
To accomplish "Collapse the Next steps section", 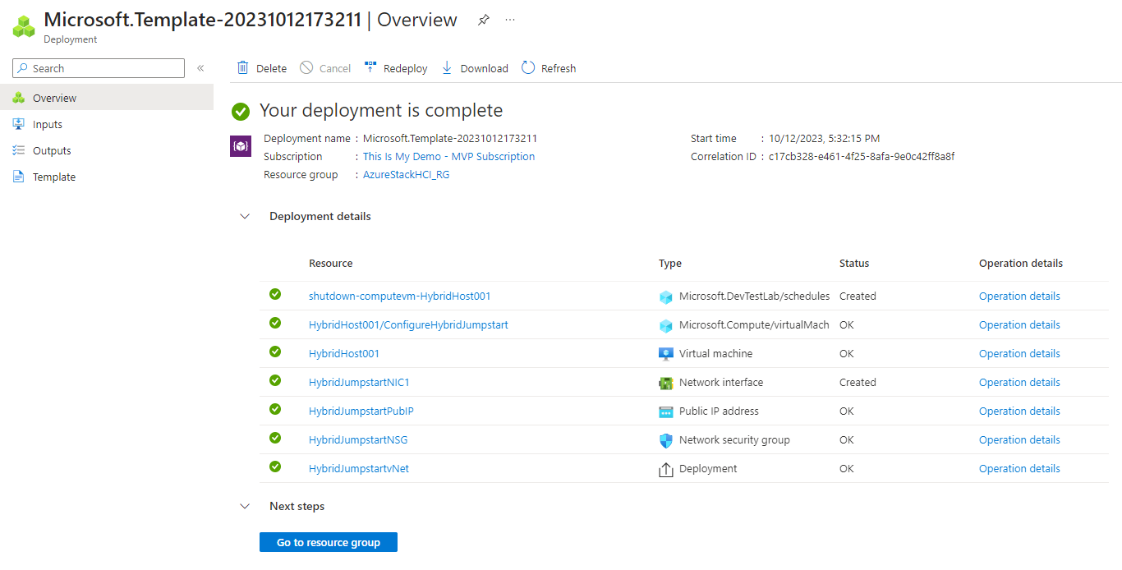I will pyautogui.click(x=245, y=507).
